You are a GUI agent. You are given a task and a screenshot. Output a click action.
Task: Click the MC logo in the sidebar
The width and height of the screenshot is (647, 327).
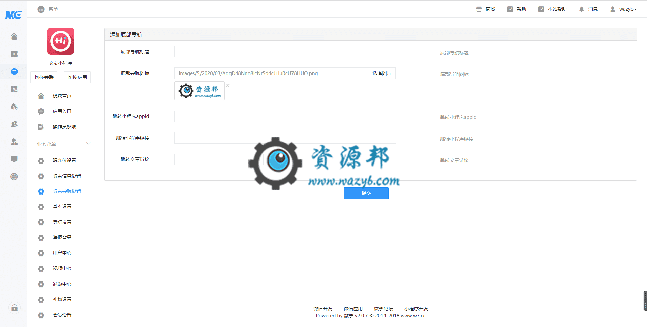[x=13, y=14]
